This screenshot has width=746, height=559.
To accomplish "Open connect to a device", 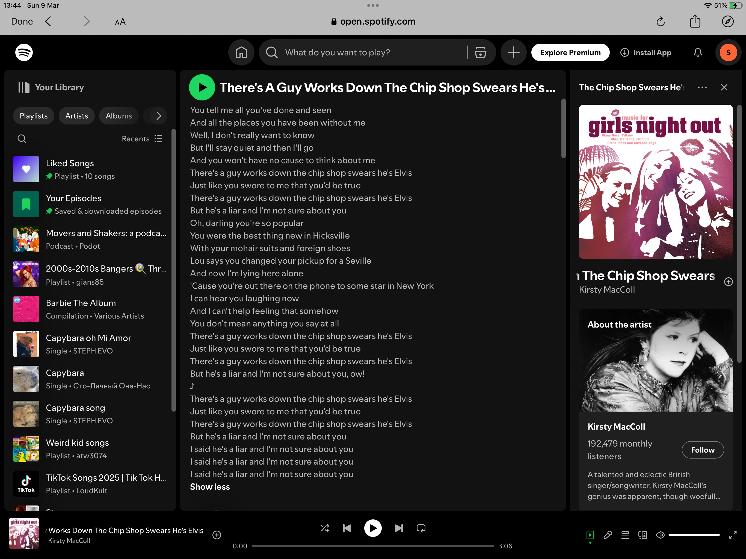I will (x=643, y=535).
